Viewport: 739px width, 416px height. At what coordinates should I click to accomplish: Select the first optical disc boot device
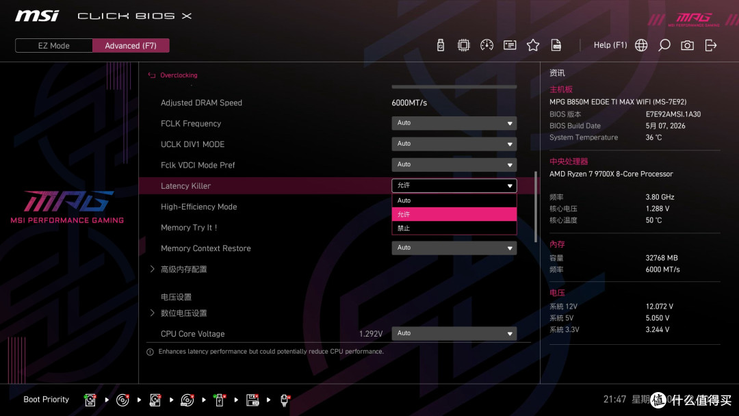(122, 400)
